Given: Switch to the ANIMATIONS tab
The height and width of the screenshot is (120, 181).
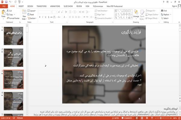Looking at the screenshot, I should (x=55, y=6).
